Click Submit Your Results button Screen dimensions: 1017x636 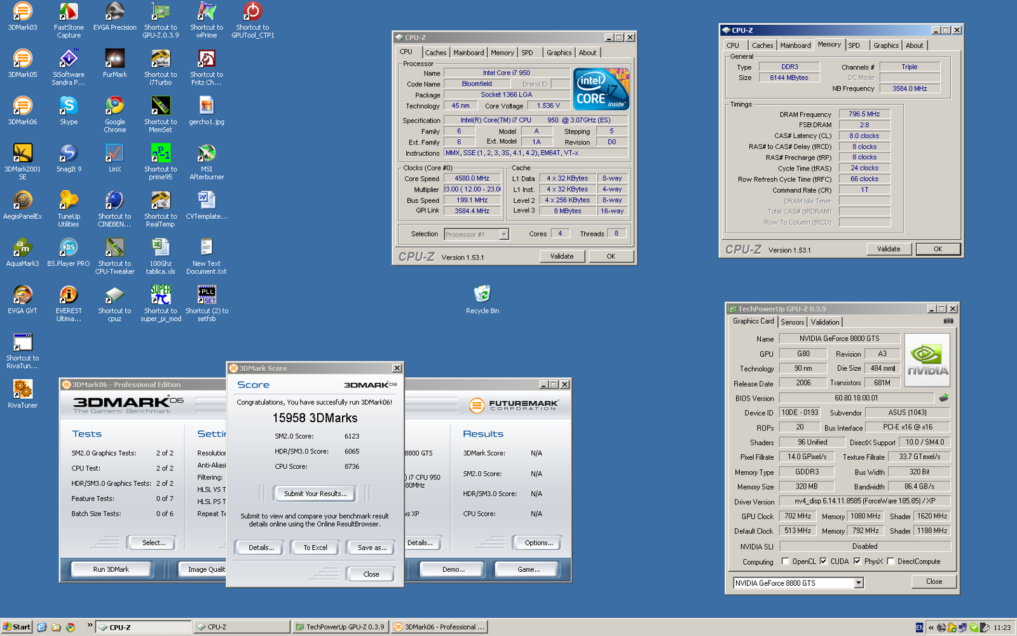tap(315, 494)
